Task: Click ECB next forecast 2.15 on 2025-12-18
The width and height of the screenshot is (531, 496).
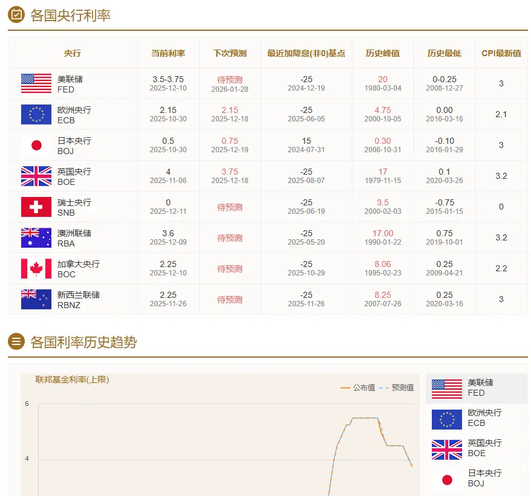Action: coord(230,114)
